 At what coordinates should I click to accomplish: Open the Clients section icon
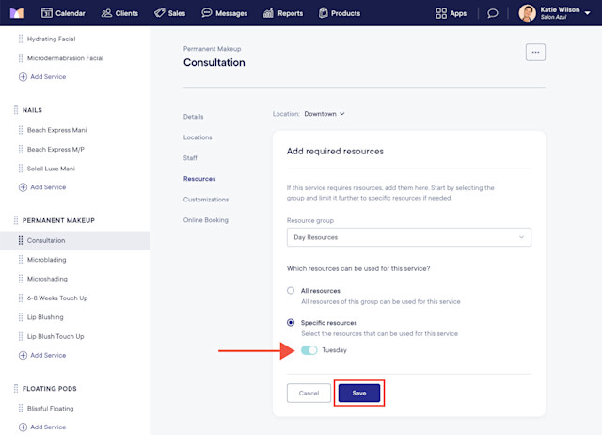pyautogui.click(x=106, y=13)
